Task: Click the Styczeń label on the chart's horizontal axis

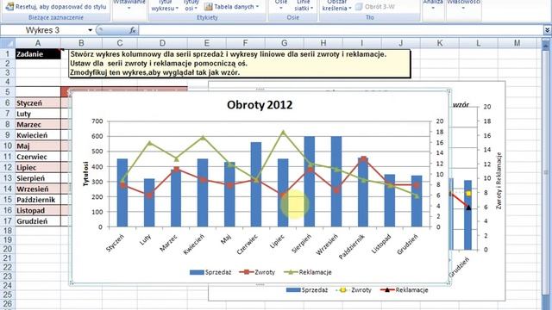Action: click(116, 243)
